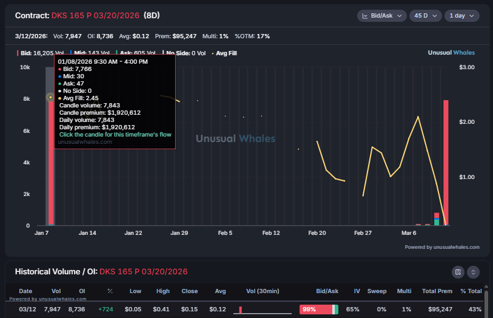Sort table by Close column

[x=190, y=291]
